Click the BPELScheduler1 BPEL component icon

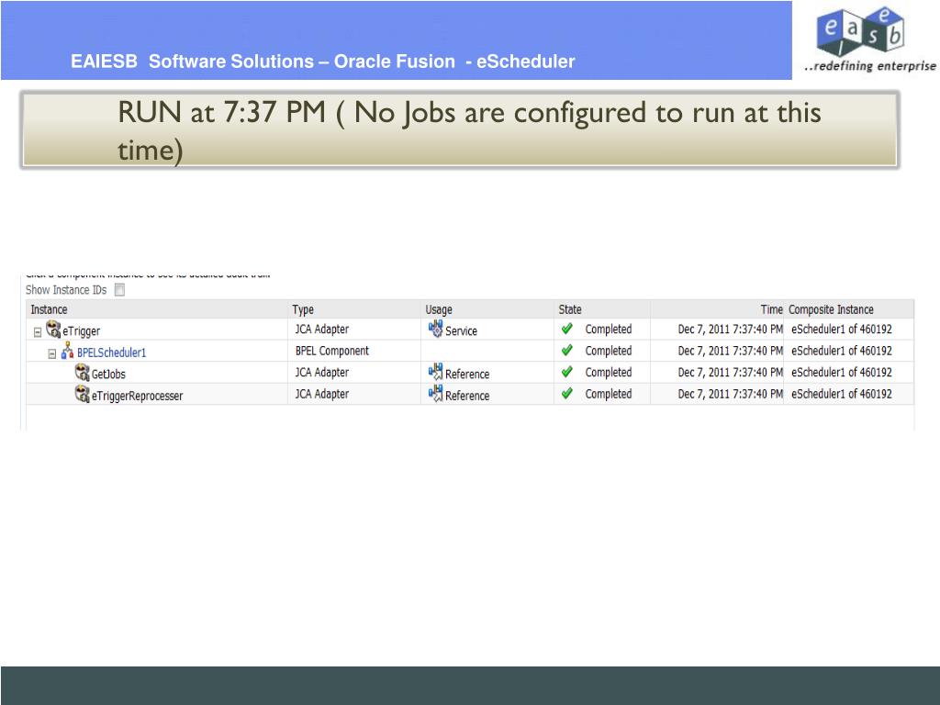(x=67, y=351)
